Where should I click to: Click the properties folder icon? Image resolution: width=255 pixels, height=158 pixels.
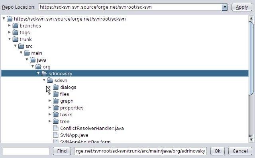pos(56,108)
